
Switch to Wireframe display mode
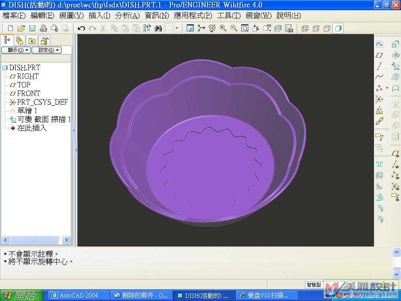point(305,28)
